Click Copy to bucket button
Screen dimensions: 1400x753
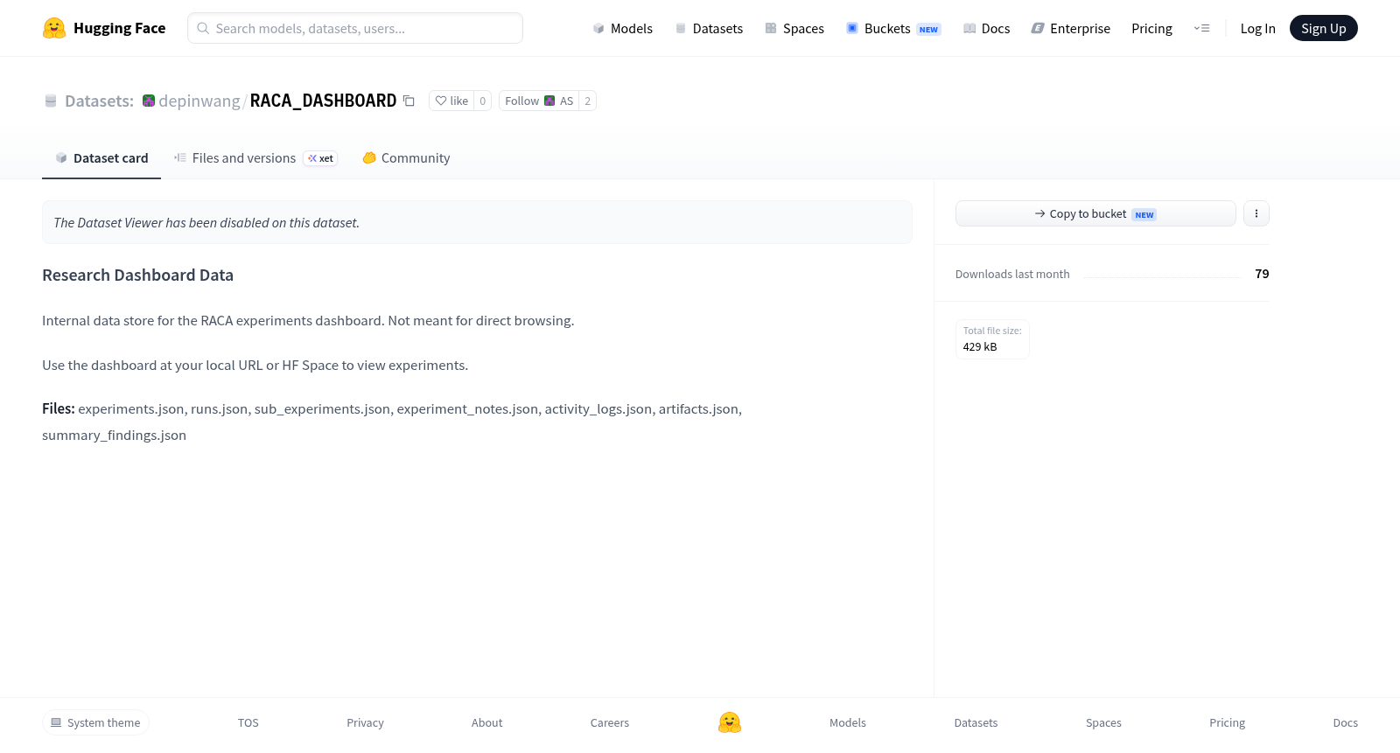click(x=1095, y=213)
